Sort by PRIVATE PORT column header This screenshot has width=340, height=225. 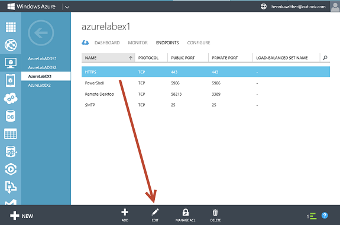225,58
